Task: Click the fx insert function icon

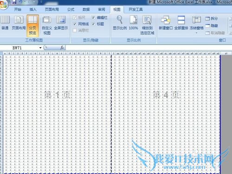Action: 62,47
